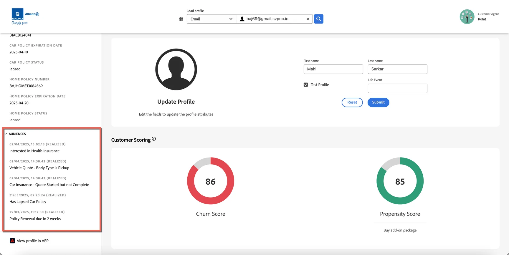The image size is (509, 255).
Task: Click the person icon in email field
Action: click(242, 19)
